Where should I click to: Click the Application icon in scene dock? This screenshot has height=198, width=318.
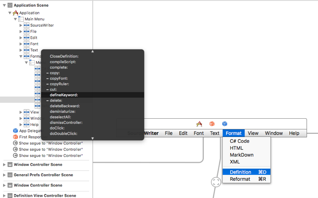coord(200,124)
